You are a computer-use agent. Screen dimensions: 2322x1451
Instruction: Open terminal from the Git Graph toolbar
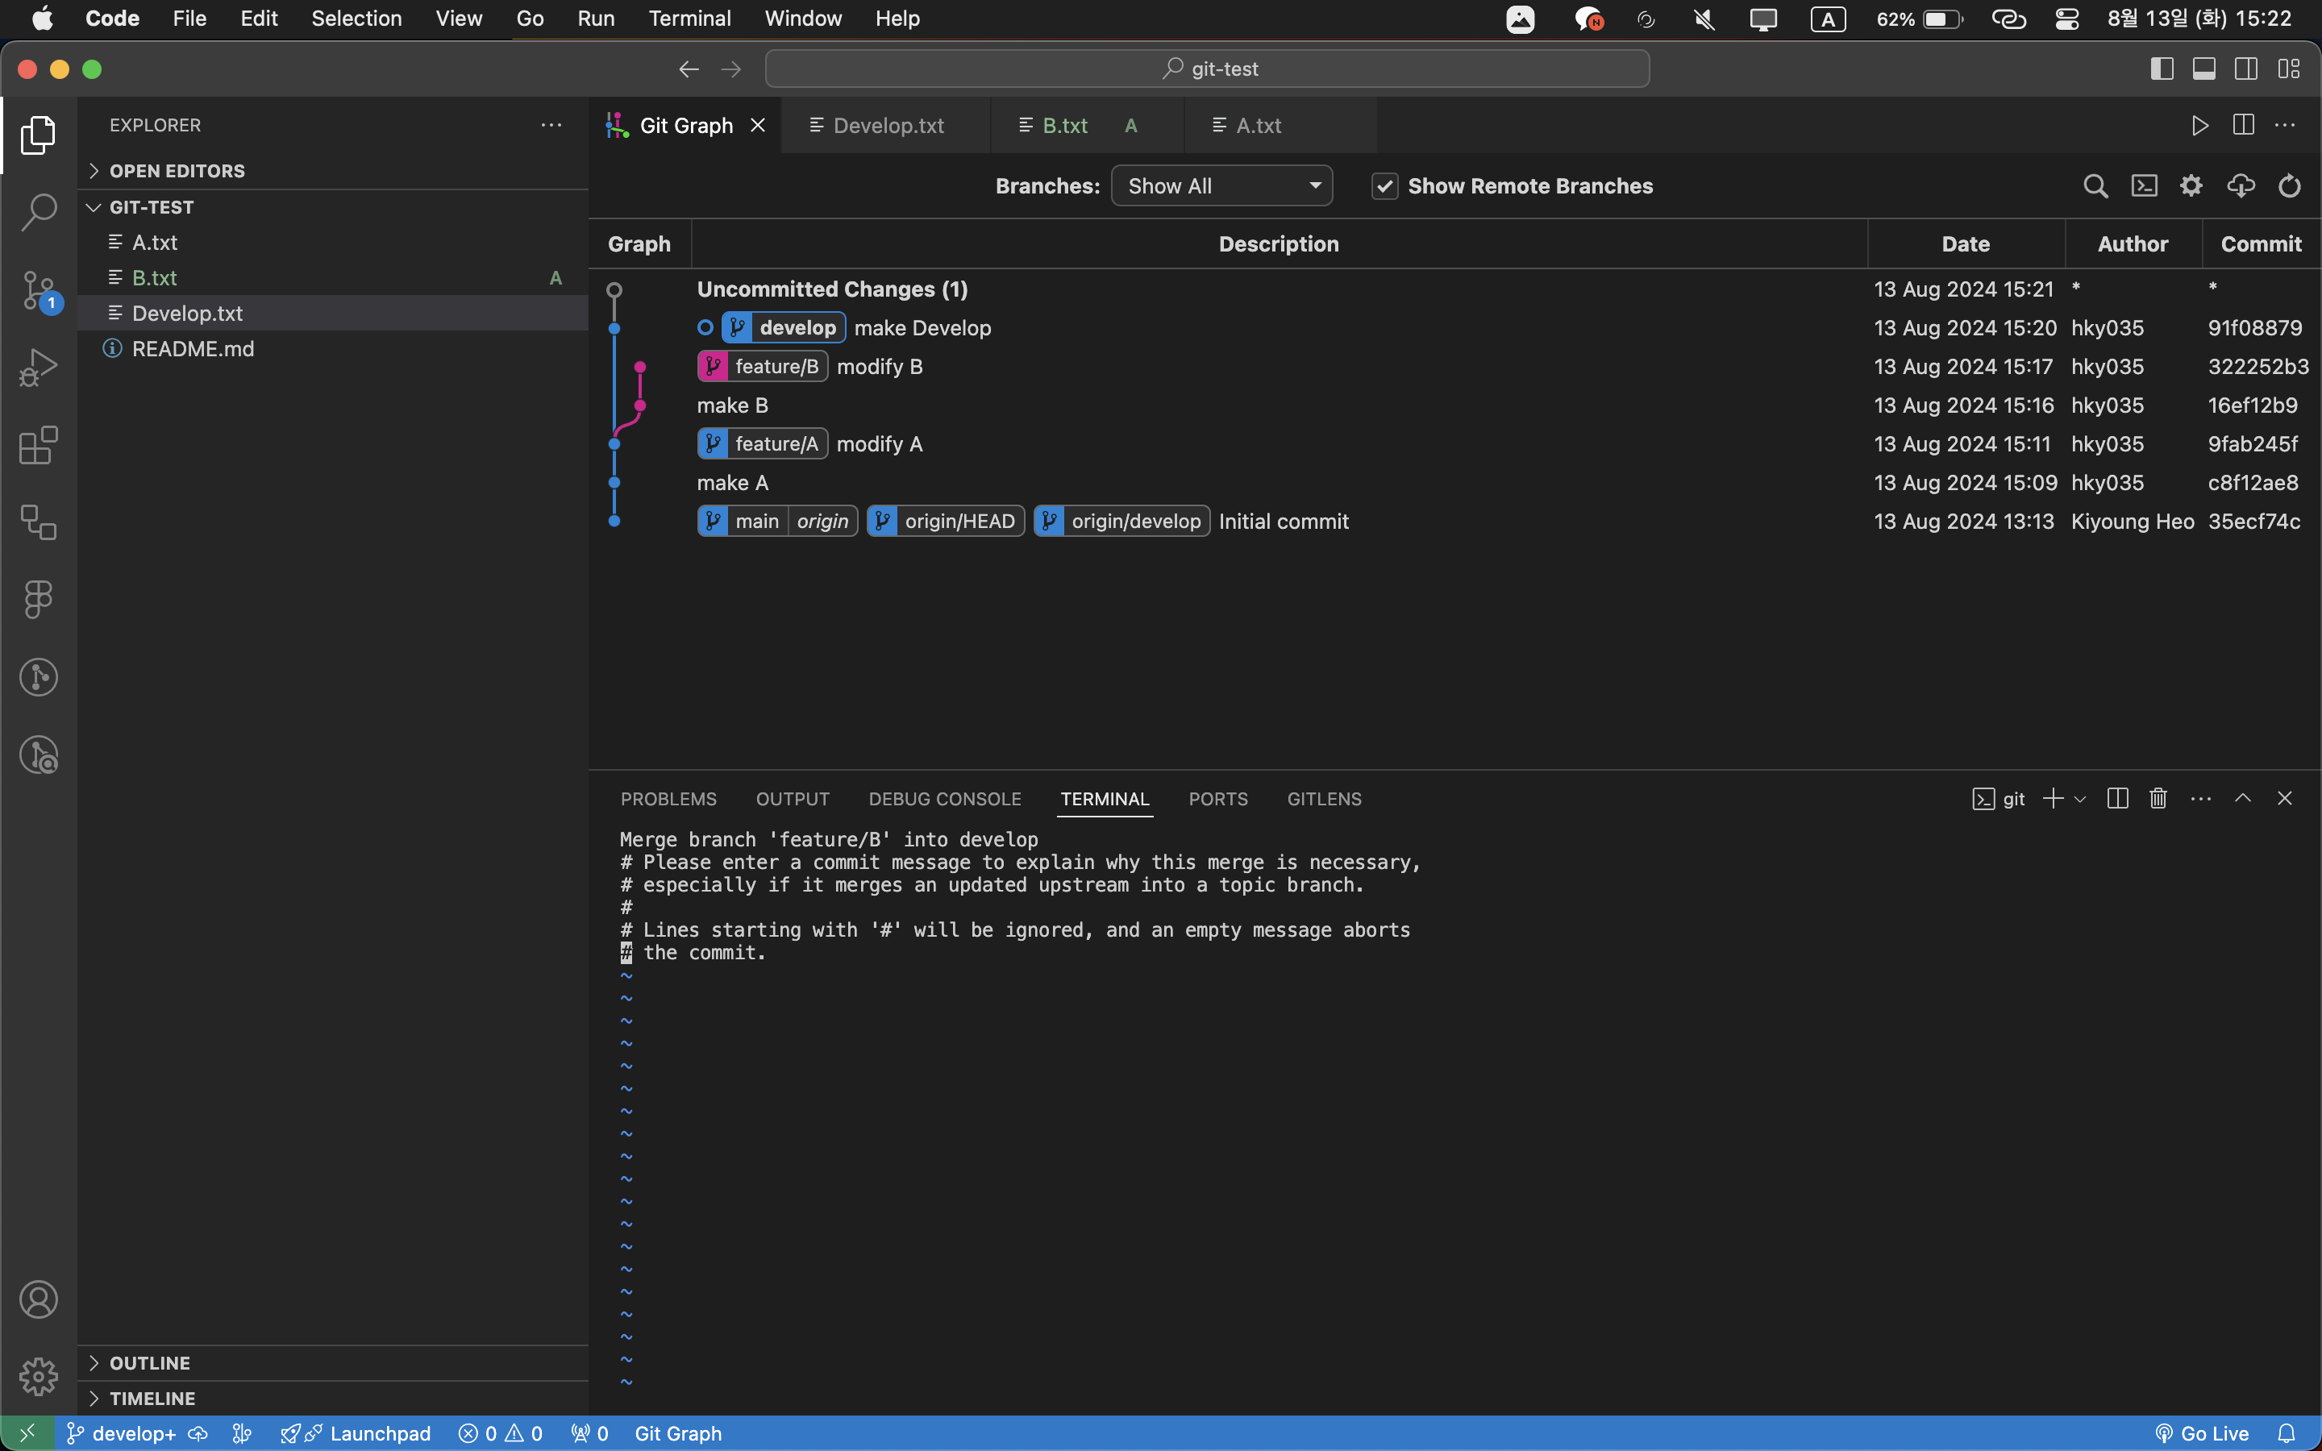[2144, 186]
